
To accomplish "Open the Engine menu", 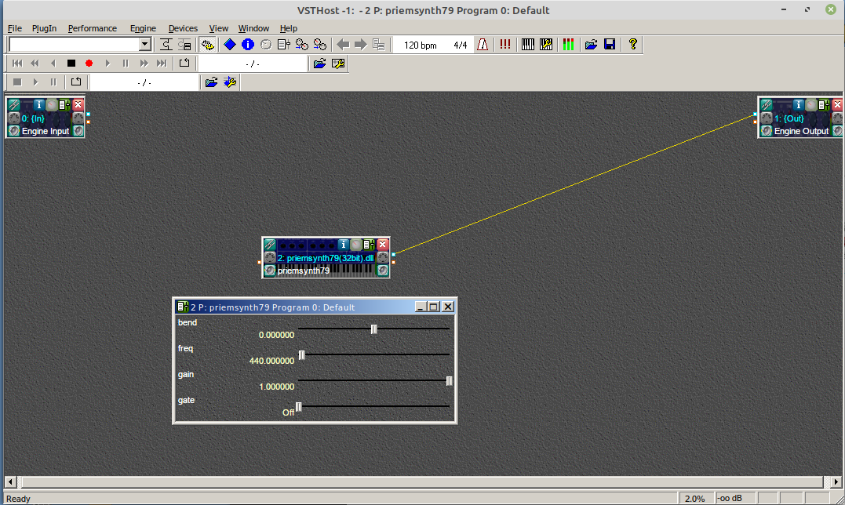I will (143, 28).
